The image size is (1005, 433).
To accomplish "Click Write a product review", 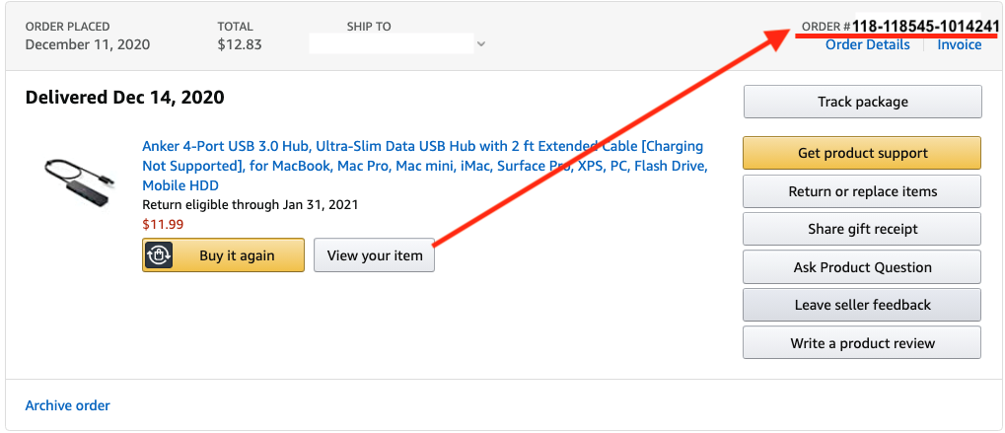I will coord(862,343).
